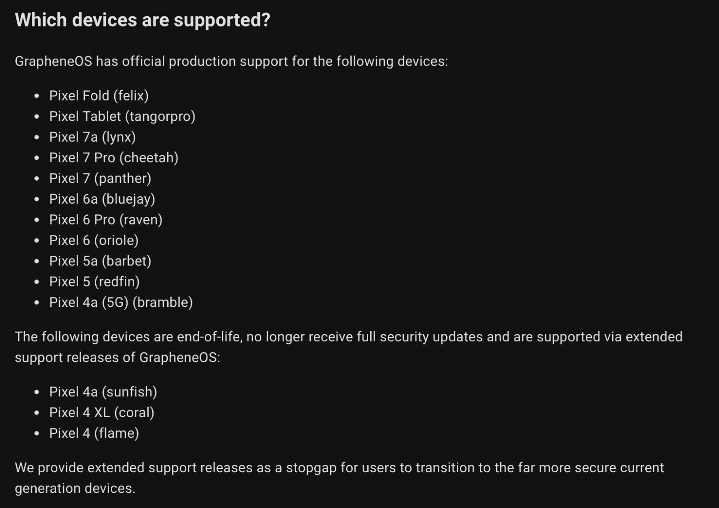Click the Pixel 7a (lynx) entry
This screenshot has height=508, width=719.
[x=92, y=137]
